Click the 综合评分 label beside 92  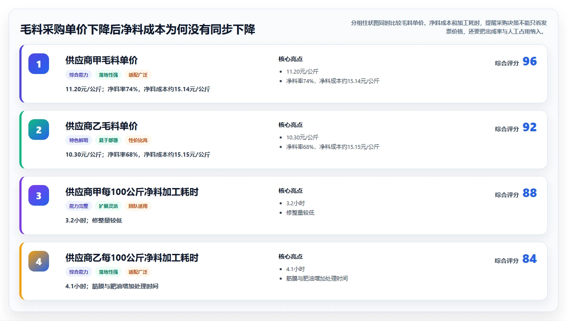(507, 129)
